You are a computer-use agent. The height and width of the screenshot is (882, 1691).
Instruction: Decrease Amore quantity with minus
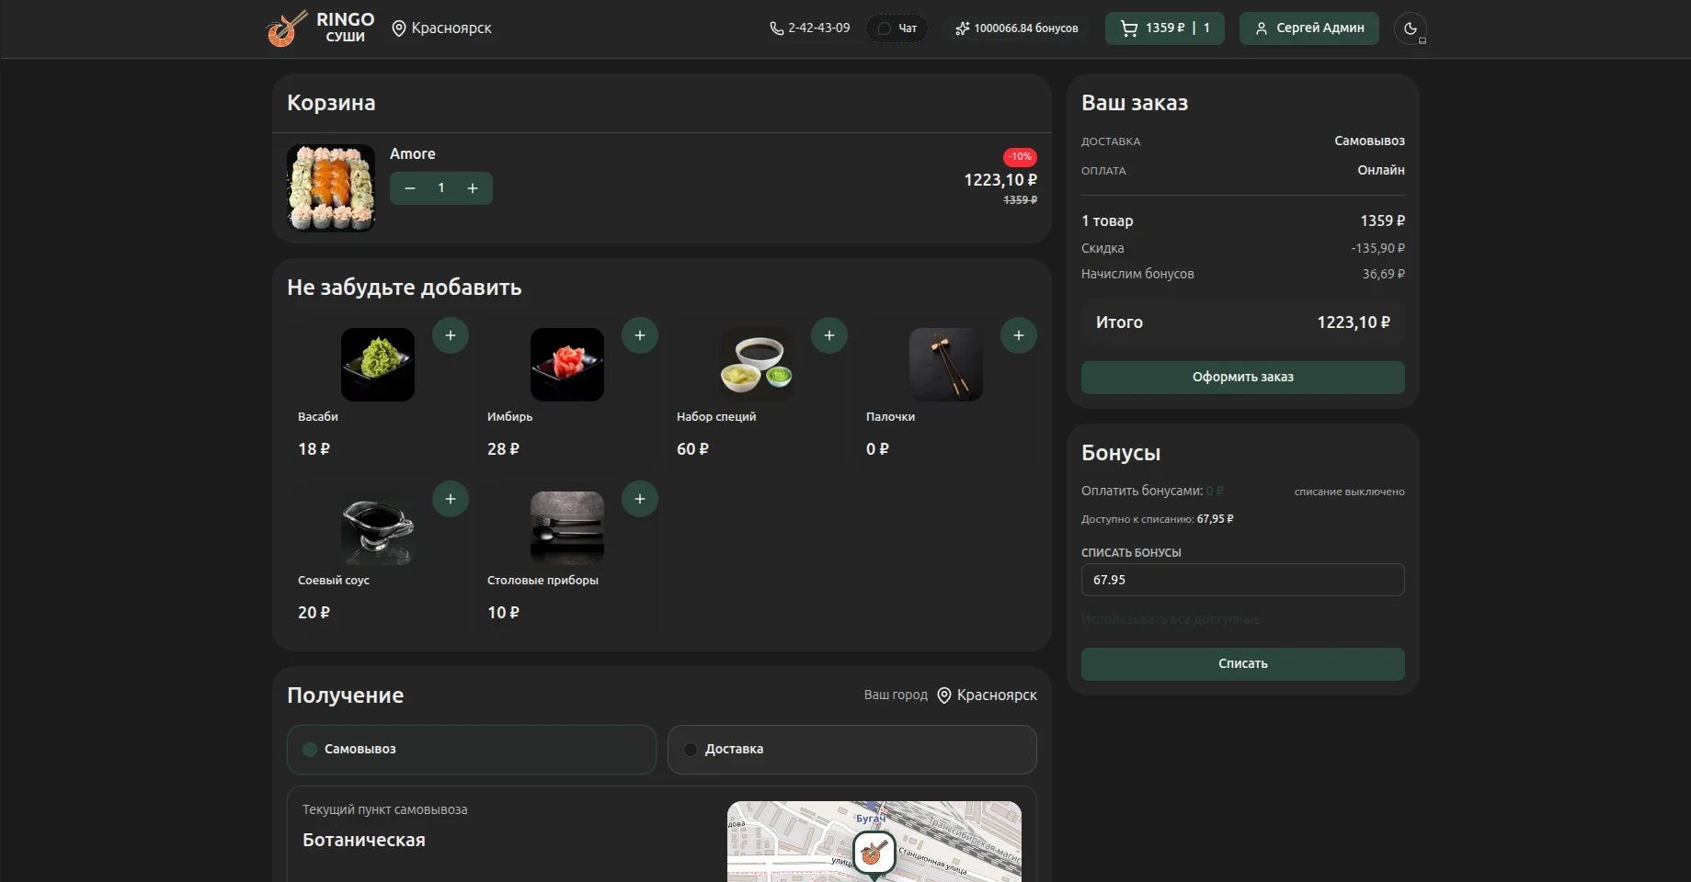[x=410, y=188]
